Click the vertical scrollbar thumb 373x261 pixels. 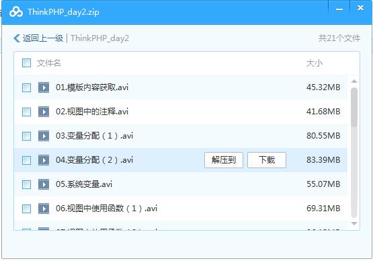tap(354, 107)
